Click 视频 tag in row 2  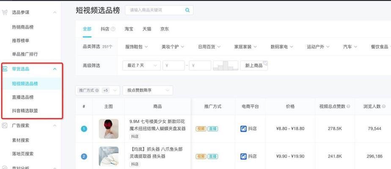coord(201,156)
